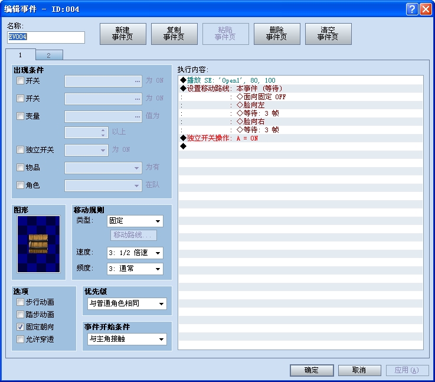This screenshot has height=382, width=435.
Task: Enable the 步行动画 checkbox
Action: pyautogui.click(x=21, y=302)
